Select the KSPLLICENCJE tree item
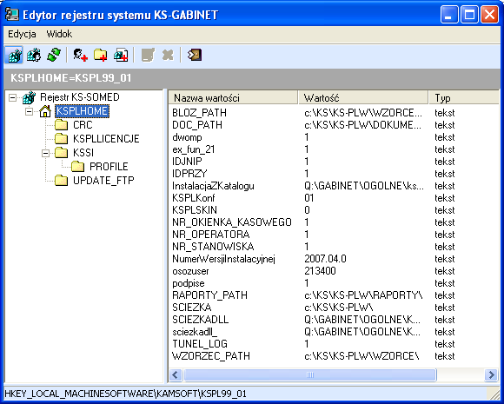Viewport: 504px width, 404px height. [106, 139]
